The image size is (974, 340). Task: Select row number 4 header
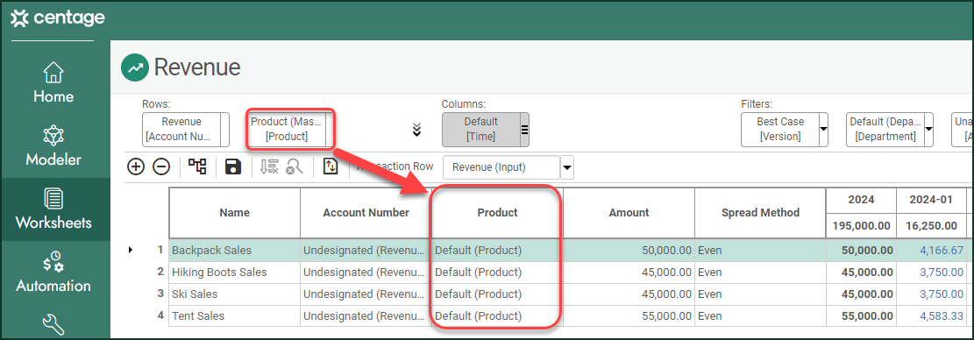coord(160,315)
